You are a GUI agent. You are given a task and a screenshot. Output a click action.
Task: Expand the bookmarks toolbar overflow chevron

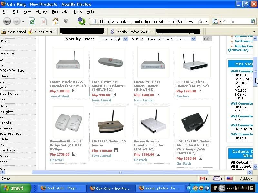[254, 32]
